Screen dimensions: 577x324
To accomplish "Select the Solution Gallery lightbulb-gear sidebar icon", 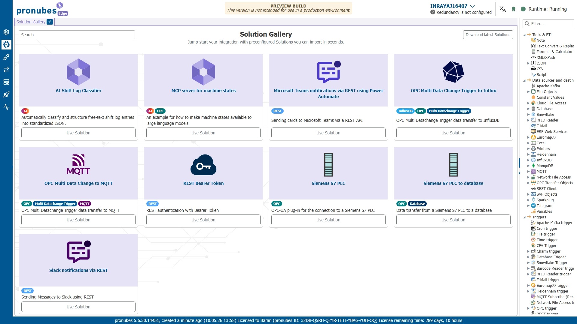I will pos(6,45).
